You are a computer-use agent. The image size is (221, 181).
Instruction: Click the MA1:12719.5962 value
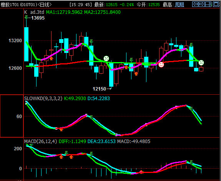[64, 12]
